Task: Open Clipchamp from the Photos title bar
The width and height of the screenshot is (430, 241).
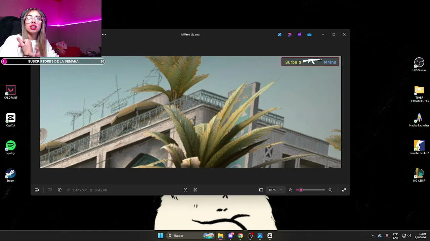Action: point(299,34)
